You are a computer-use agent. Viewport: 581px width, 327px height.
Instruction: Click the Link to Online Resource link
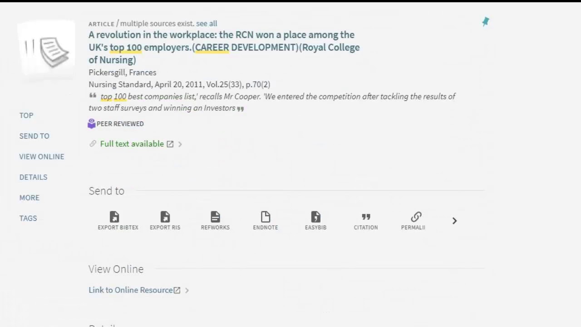coord(131,290)
